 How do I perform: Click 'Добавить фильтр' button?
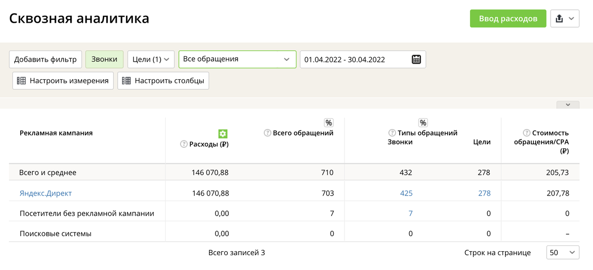45,59
